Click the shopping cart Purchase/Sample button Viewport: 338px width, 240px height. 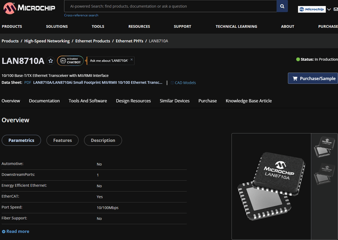[313, 78]
